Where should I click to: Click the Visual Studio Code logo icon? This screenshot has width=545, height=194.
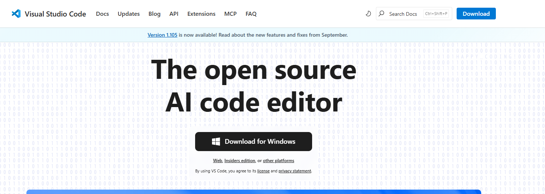click(16, 14)
